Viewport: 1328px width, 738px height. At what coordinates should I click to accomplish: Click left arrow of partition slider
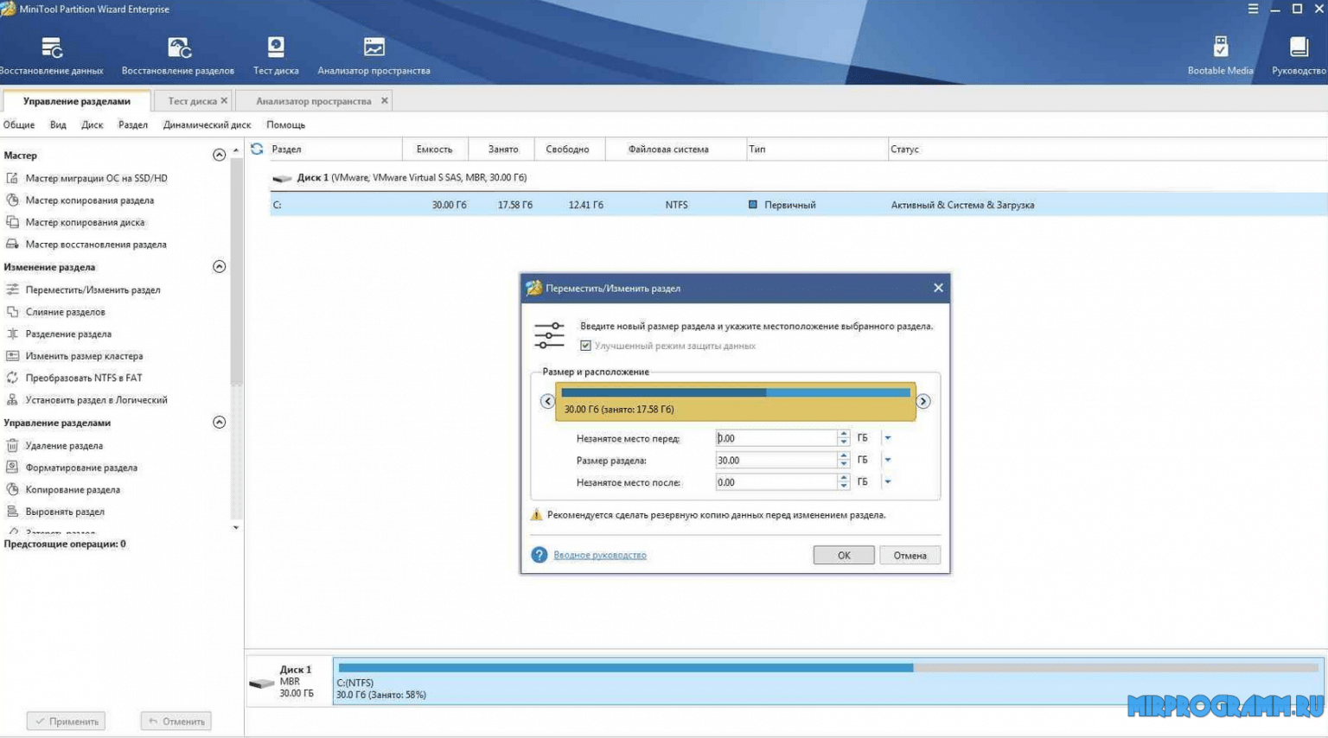(547, 401)
